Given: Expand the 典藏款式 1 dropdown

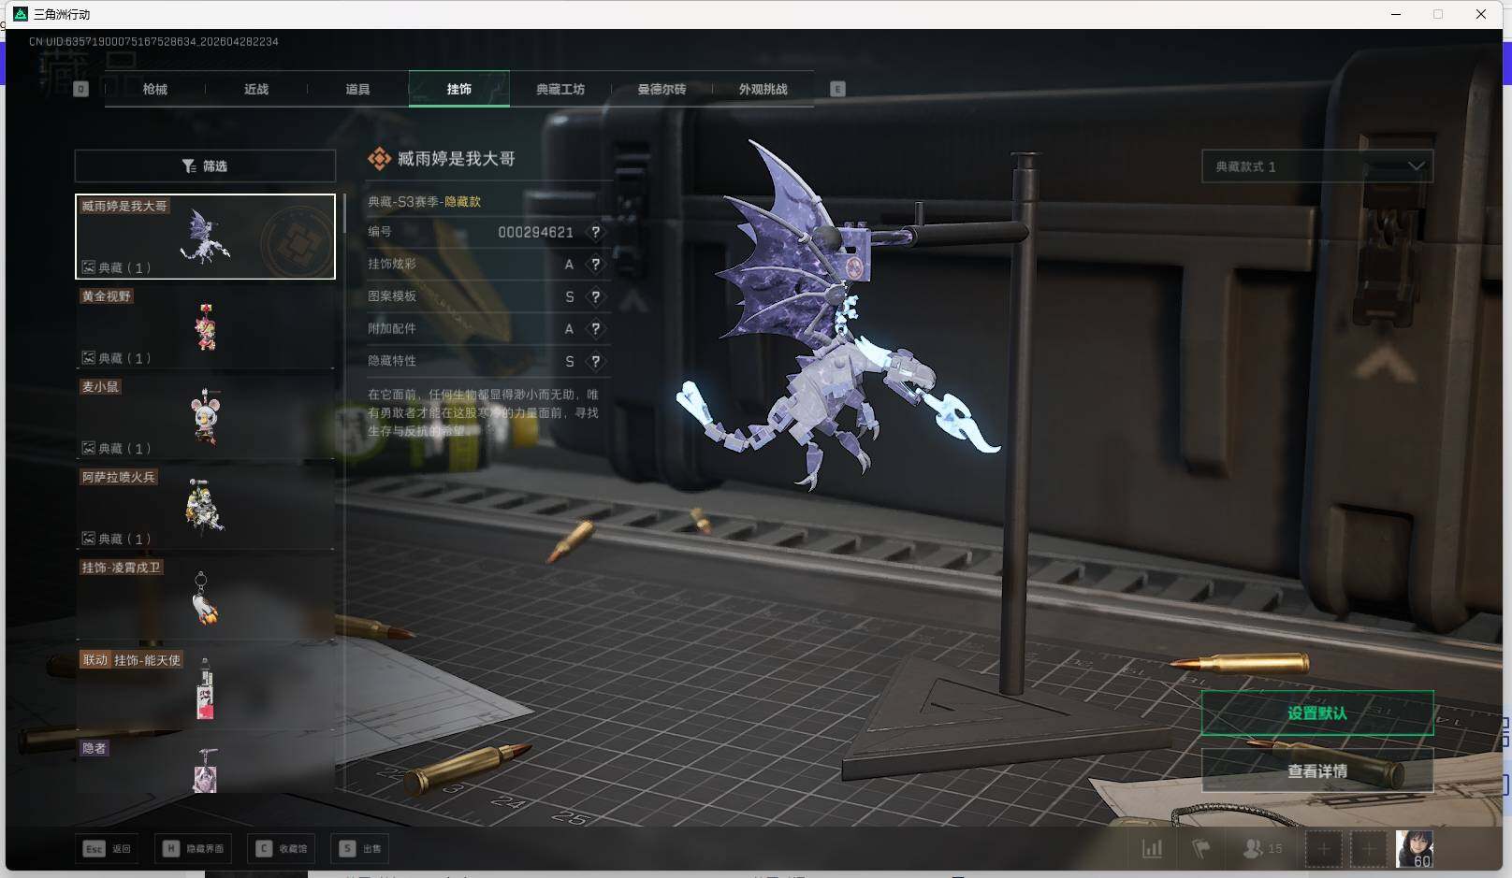Looking at the screenshot, I should tap(1316, 166).
